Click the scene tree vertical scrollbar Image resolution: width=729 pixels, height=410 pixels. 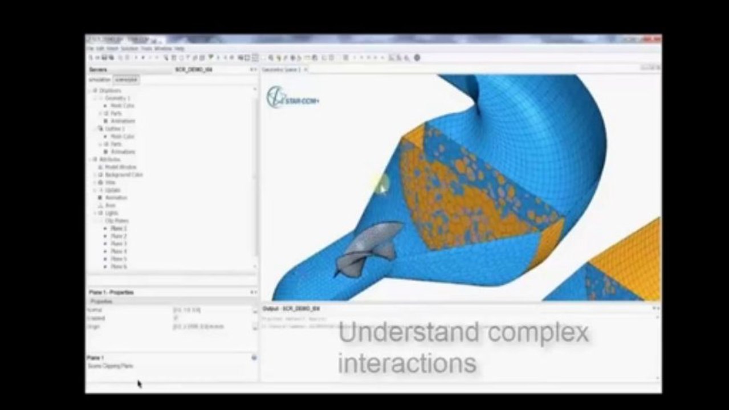coord(255,177)
